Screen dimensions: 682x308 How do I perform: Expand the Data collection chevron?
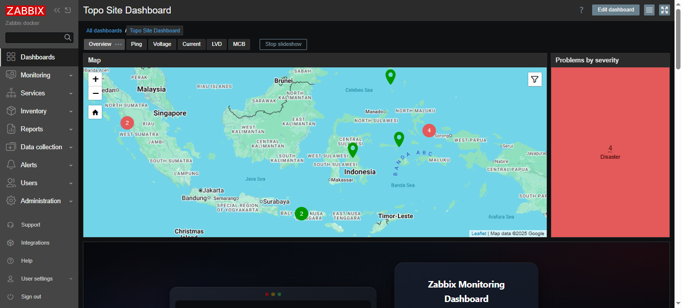[71, 147]
